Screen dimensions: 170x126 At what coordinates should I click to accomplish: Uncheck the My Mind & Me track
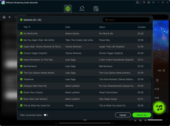click(21, 33)
